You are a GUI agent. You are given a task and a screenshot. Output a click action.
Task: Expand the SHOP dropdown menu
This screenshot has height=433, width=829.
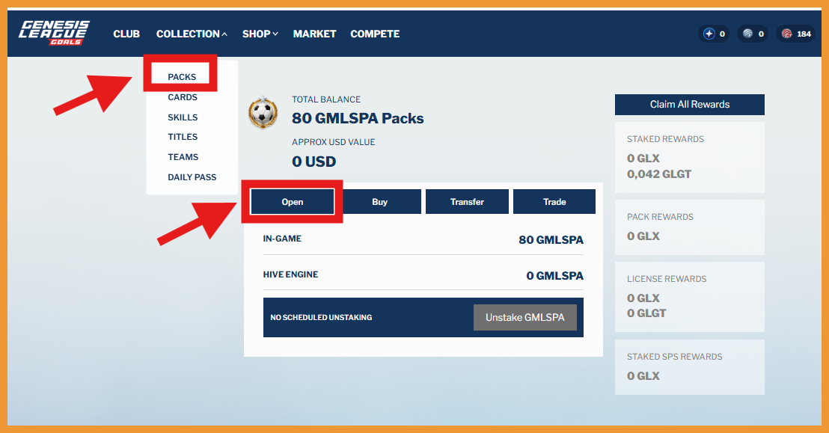(x=260, y=34)
